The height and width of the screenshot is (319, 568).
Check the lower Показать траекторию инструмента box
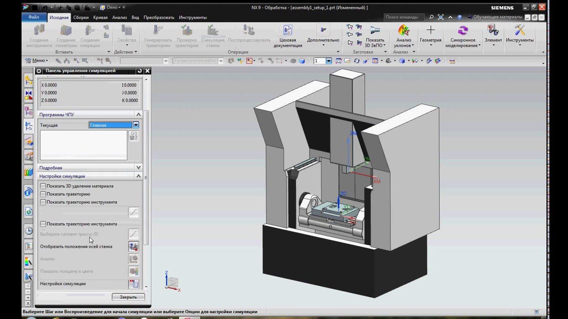[43, 224]
